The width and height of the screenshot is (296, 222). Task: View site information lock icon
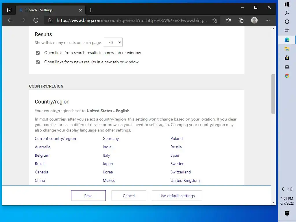coord(50,20)
